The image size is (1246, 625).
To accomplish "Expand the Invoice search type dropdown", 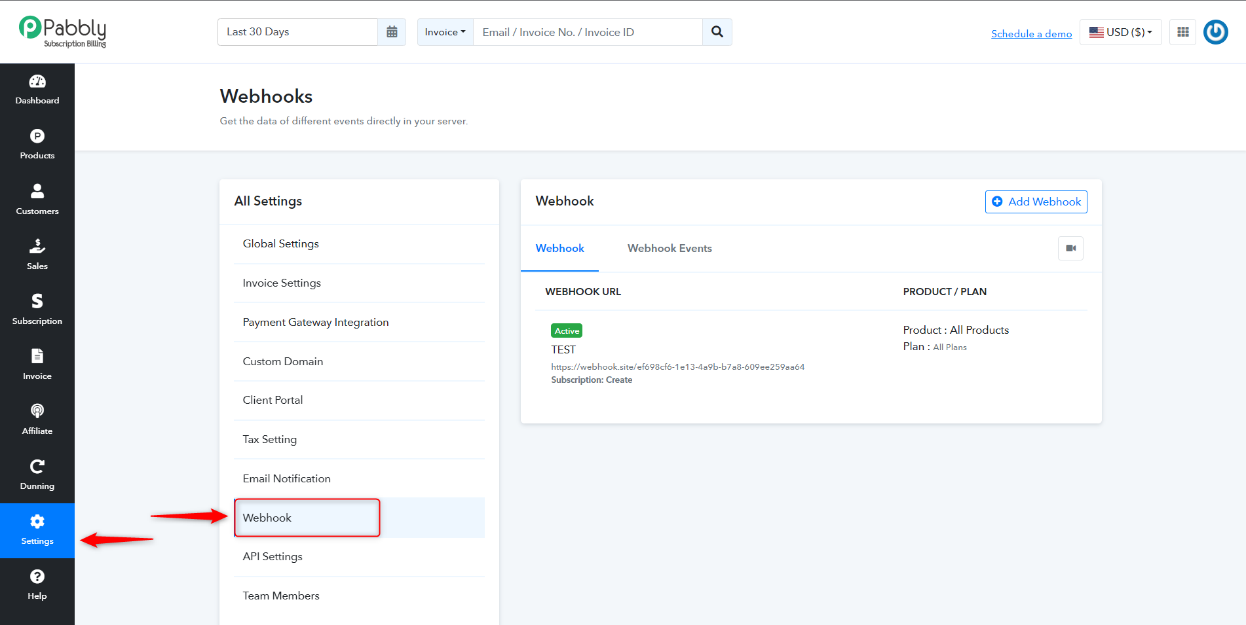I will 445,32.
